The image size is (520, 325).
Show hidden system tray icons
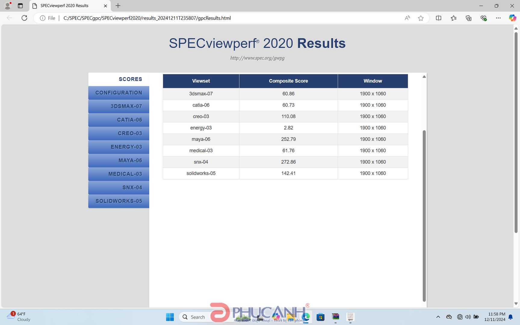click(438, 317)
